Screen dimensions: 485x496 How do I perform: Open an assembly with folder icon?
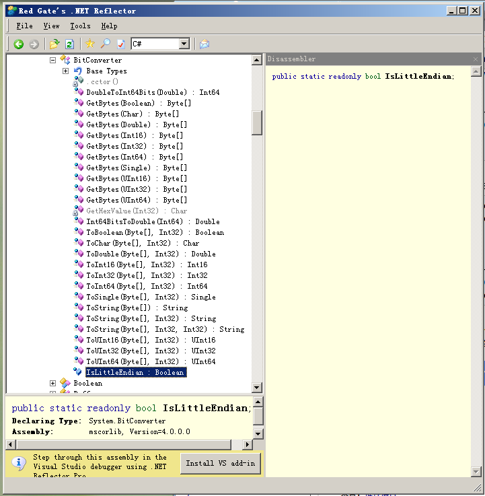(54, 44)
